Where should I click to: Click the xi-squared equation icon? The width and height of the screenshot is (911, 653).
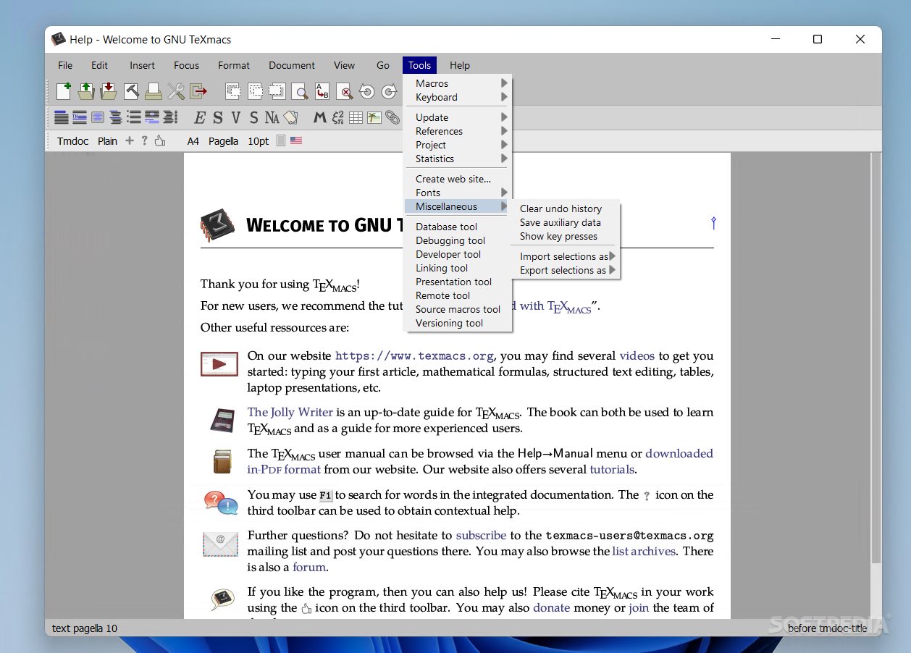(337, 117)
